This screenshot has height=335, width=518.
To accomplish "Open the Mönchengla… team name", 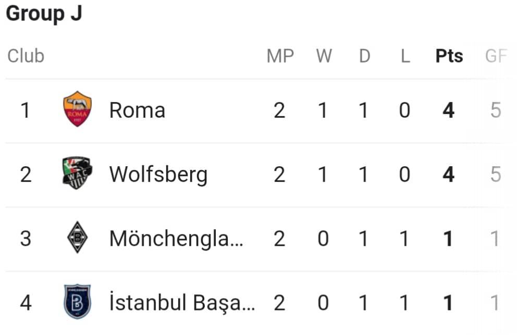I will tap(177, 239).
